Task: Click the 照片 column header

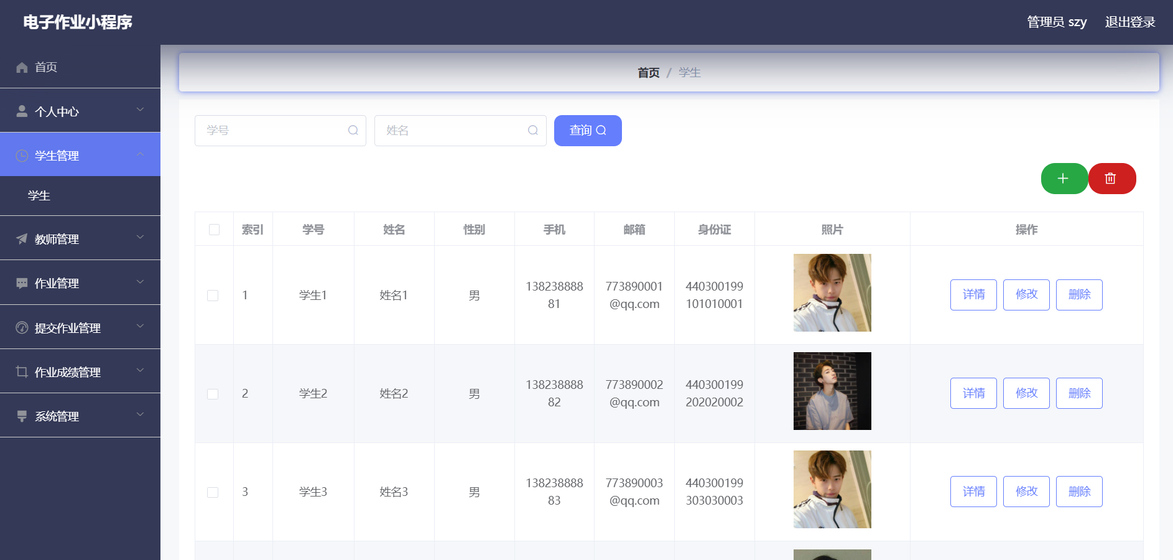Action: pos(832,230)
